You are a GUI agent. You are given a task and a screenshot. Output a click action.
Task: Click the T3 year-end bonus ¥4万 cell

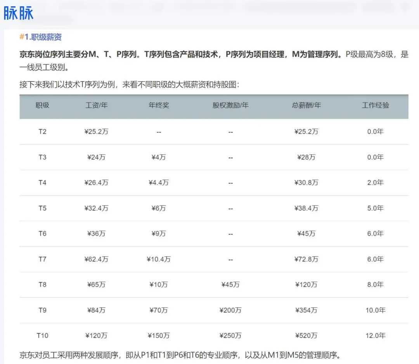point(159,157)
